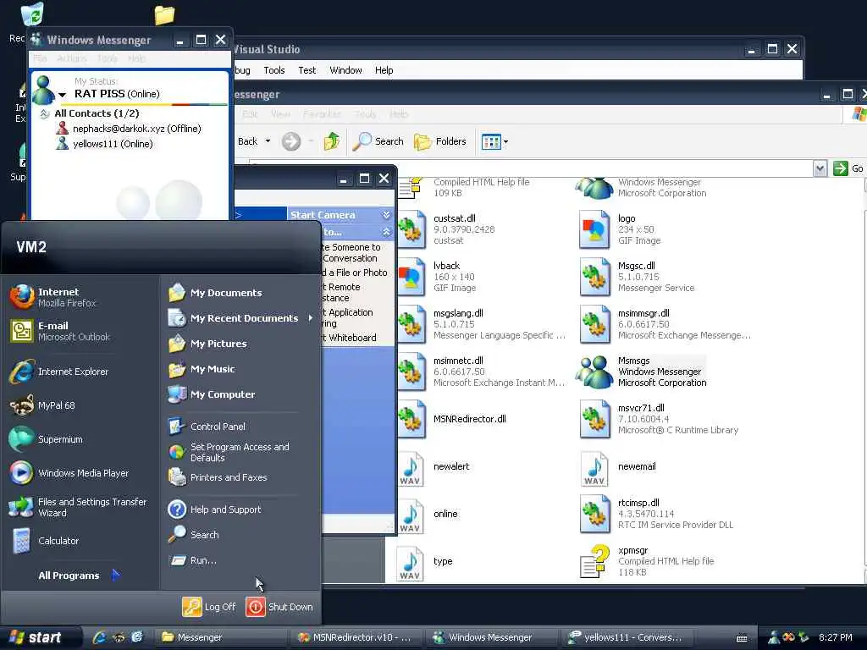Screen dimensions: 867x650
Task: Open Printers and Faxes
Action: tap(218, 477)
